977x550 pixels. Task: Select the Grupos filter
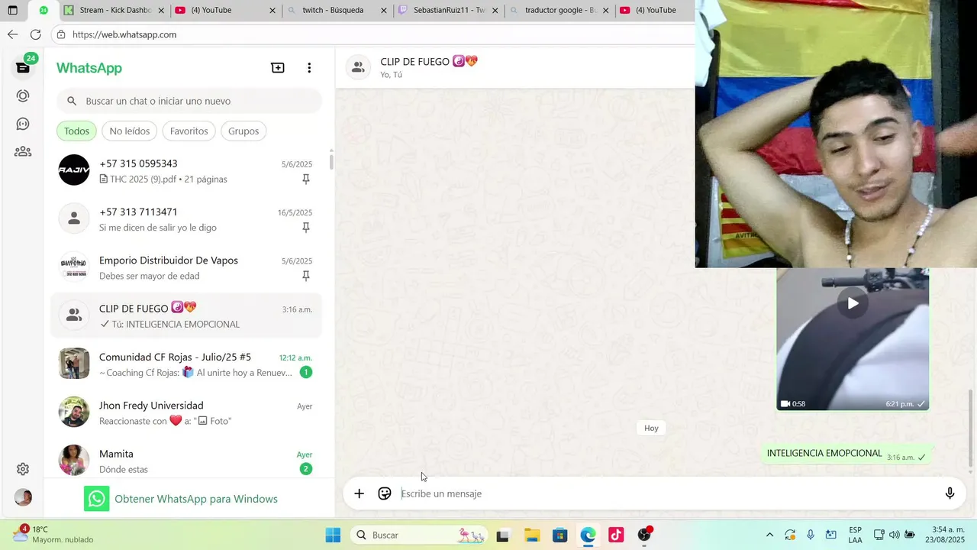point(243,131)
